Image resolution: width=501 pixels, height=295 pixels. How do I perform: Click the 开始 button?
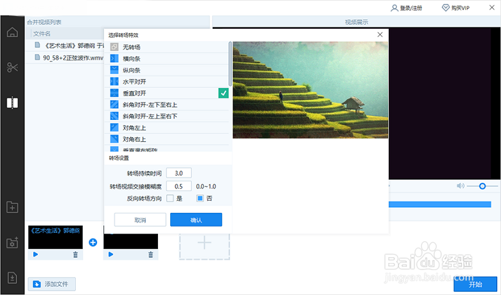point(475,284)
